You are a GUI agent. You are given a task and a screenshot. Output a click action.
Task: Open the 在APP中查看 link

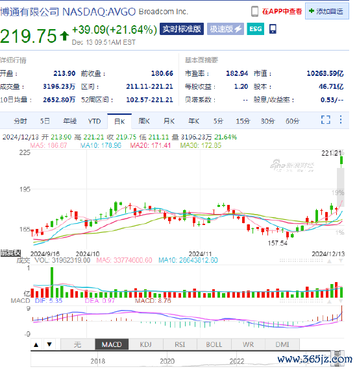(x=282, y=11)
